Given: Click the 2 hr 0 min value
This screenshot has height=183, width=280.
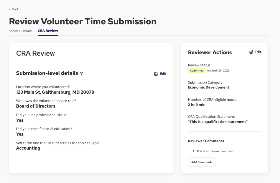Looking at the screenshot, I should coord(197,105).
